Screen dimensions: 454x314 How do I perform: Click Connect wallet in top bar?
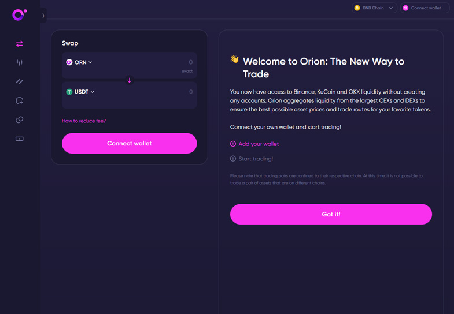[x=425, y=8]
